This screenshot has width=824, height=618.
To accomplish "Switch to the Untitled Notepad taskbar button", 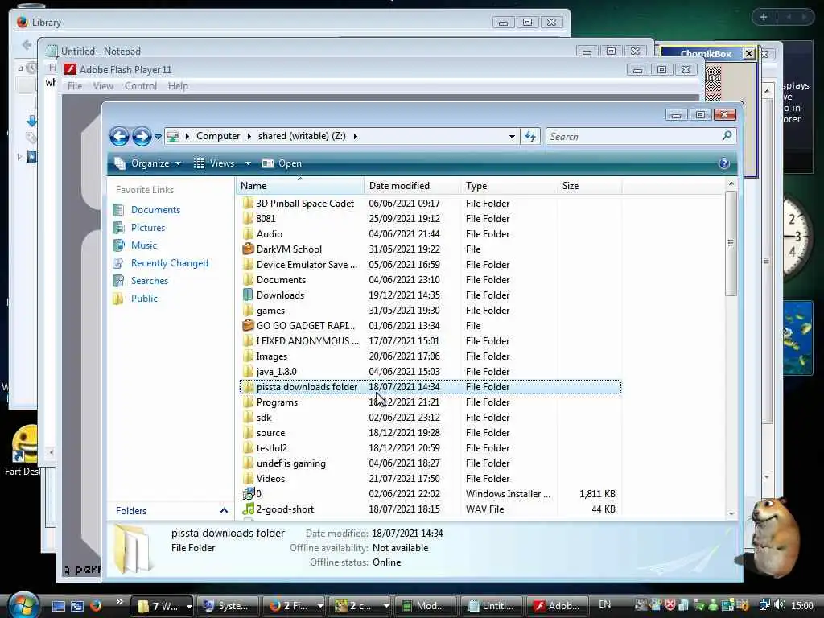I will pos(491,606).
